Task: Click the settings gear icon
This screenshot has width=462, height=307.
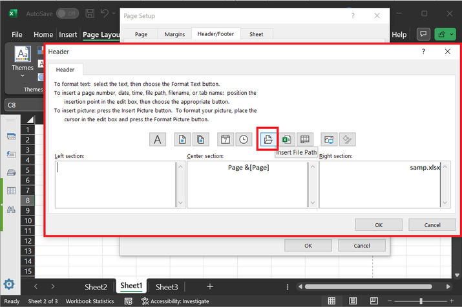Action: pyautogui.click(x=9, y=284)
